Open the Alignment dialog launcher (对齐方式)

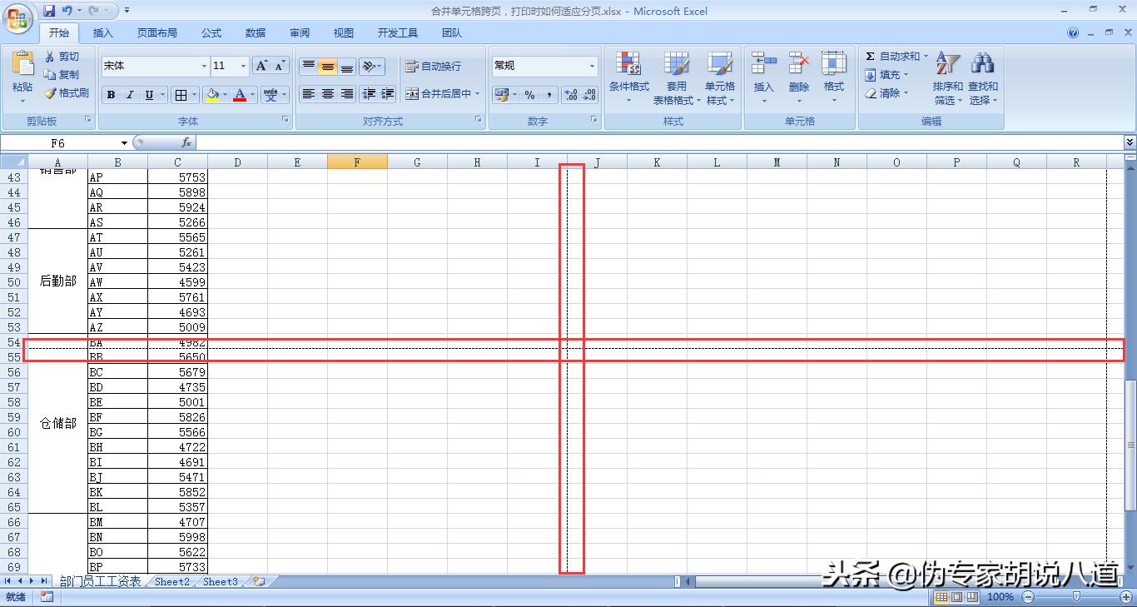[479, 120]
